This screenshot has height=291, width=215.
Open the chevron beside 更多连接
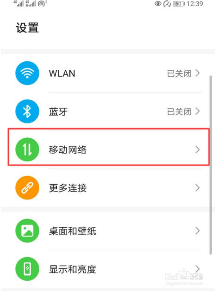[197, 188]
